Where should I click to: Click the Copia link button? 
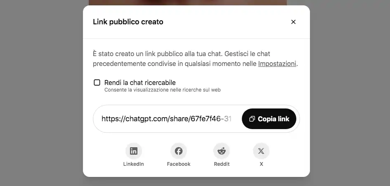pos(269,119)
